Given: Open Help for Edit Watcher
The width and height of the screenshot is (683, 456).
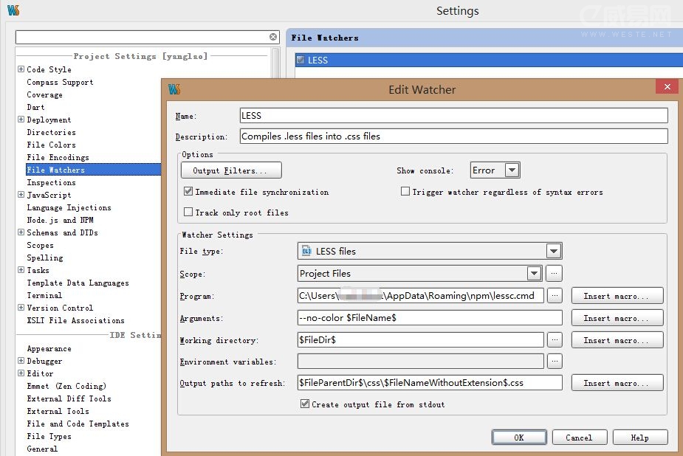Looking at the screenshot, I should pyautogui.click(x=640, y=438).
